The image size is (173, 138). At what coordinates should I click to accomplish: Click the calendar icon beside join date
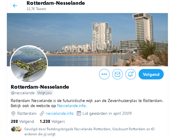coord(79,113)
